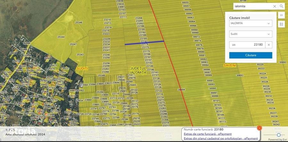Select parcel label 23584

click(84, 85)
